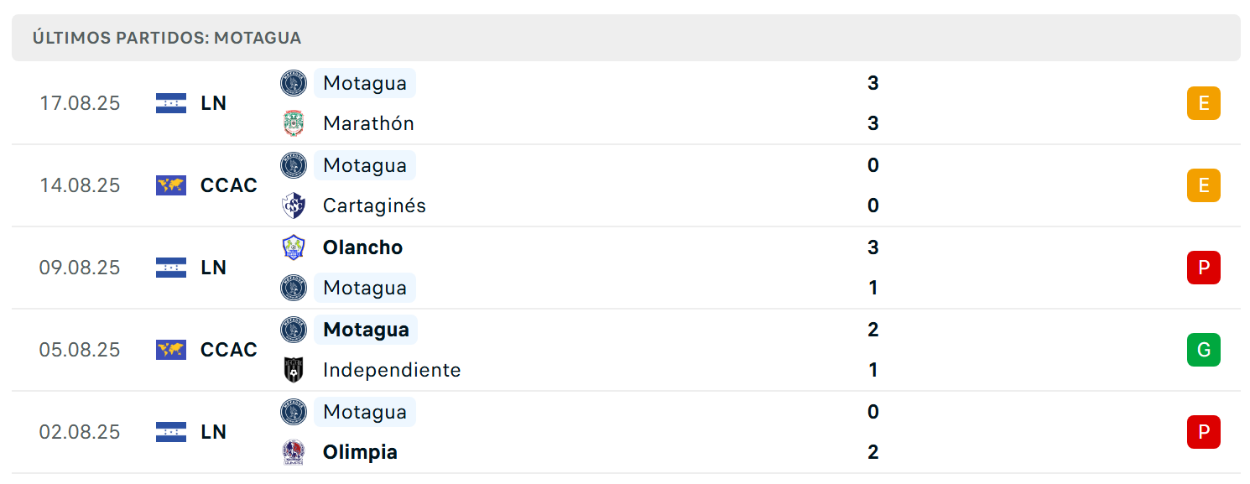Click red P badge for Olancho match
This screenshot has height=484, width=1250.
[1204, 268]
